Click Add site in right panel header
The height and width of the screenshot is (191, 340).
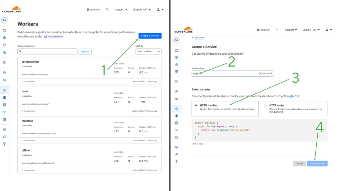click(x=263, y=30)
